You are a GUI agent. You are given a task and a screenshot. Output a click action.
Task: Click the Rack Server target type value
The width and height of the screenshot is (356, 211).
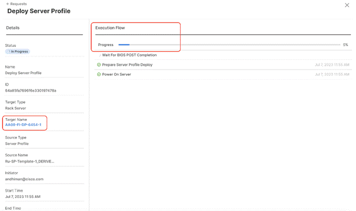(15, 108)
